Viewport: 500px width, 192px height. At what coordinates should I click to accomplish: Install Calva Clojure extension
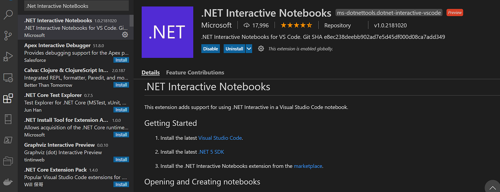pos(121,85)
